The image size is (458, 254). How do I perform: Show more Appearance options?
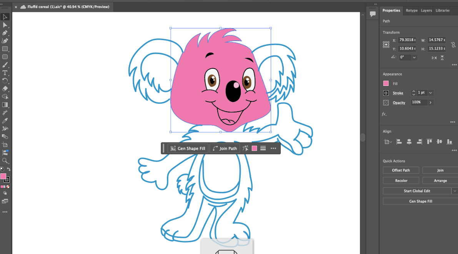point(453,122)
